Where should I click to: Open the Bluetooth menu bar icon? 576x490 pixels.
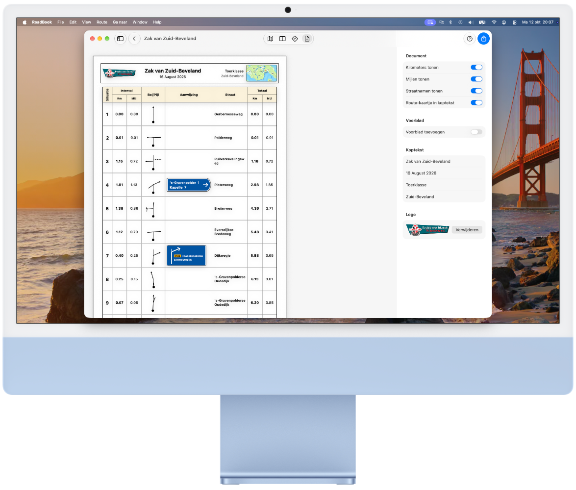coord(451,22)
